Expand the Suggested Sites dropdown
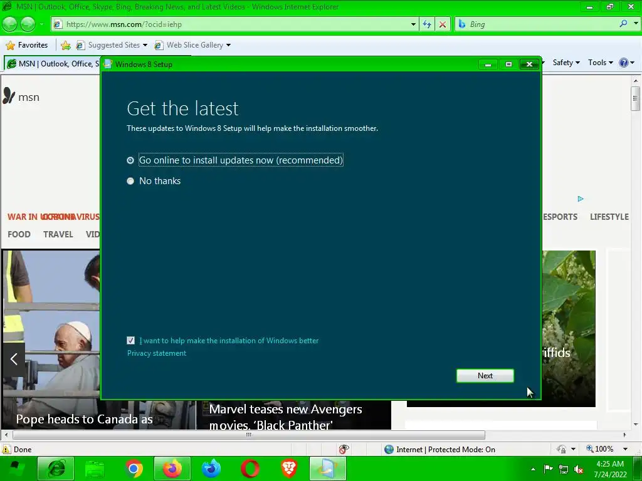Viewport: 642px width, 481px height. 145,45
